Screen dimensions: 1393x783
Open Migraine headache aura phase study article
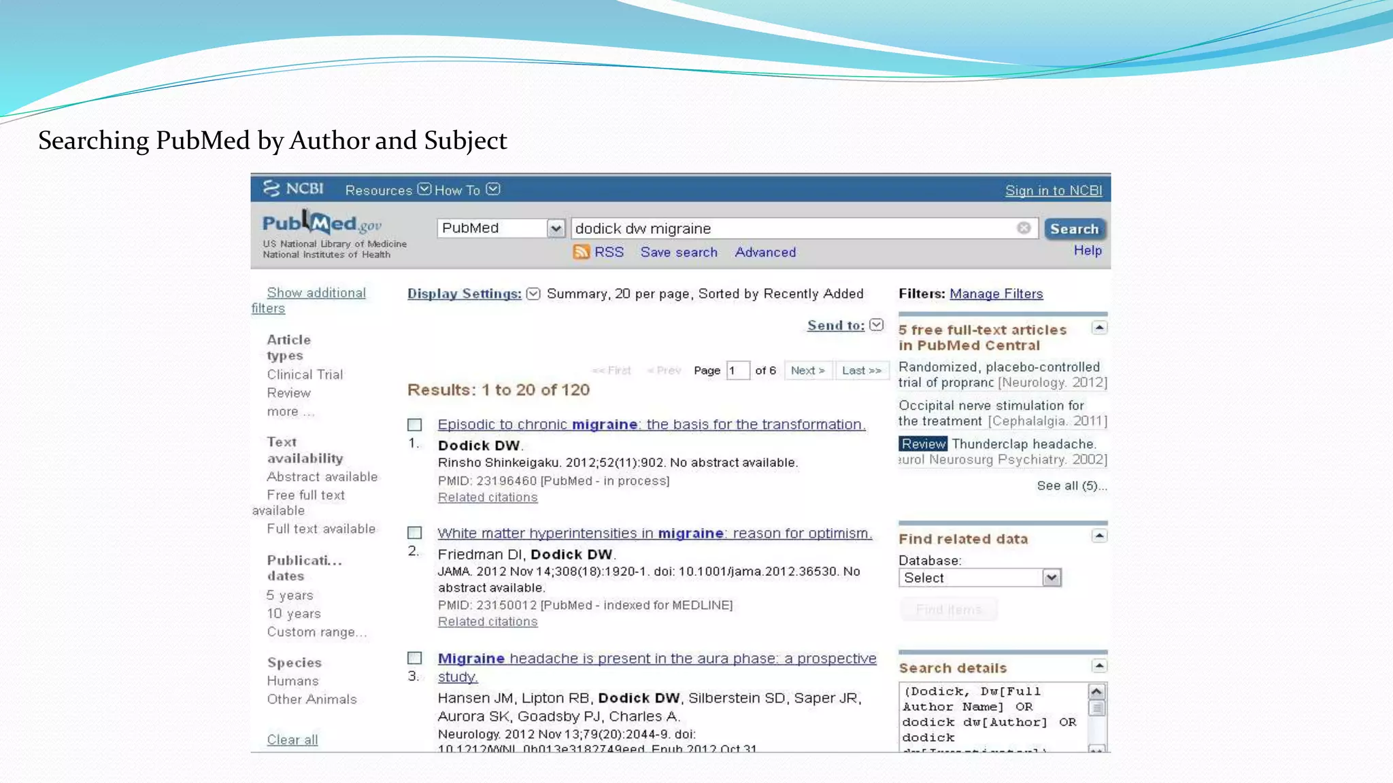click(657, 667)
